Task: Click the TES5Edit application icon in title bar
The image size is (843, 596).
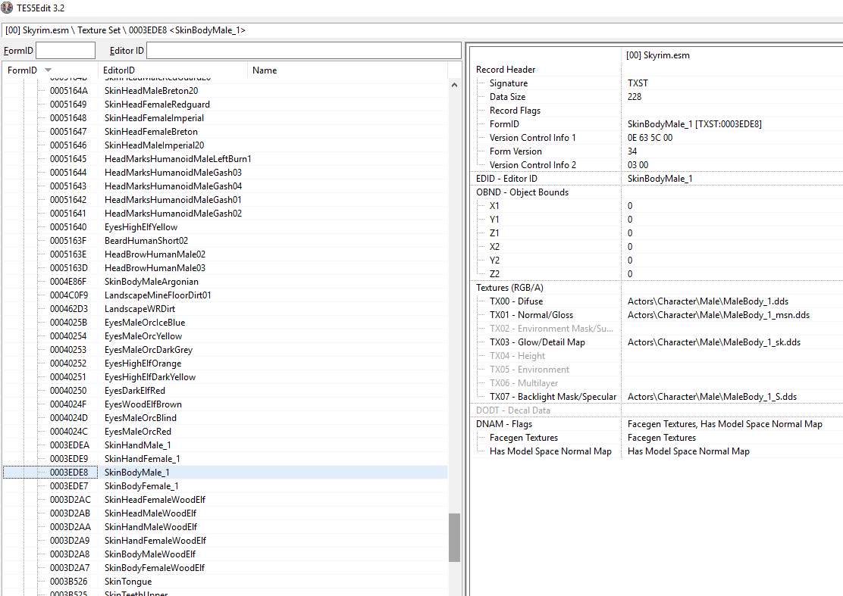Action: pos(7,8)
